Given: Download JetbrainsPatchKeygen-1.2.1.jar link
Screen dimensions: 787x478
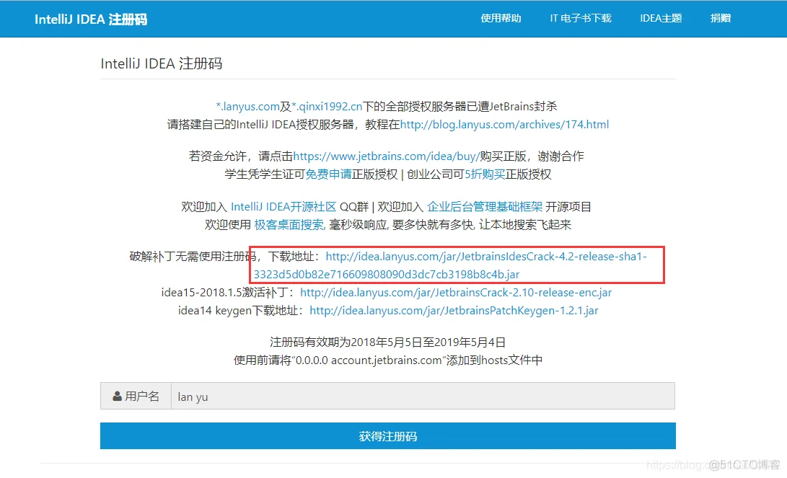Looking at the screenshot, I should (x=454, y=311).
